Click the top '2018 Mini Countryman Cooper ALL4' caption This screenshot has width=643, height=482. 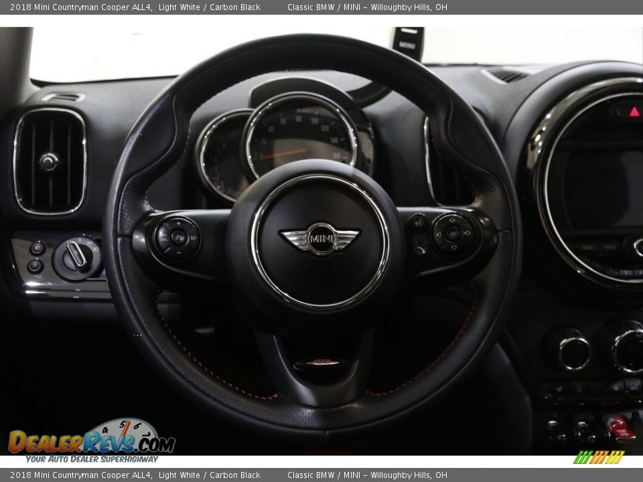pos(81,7)
